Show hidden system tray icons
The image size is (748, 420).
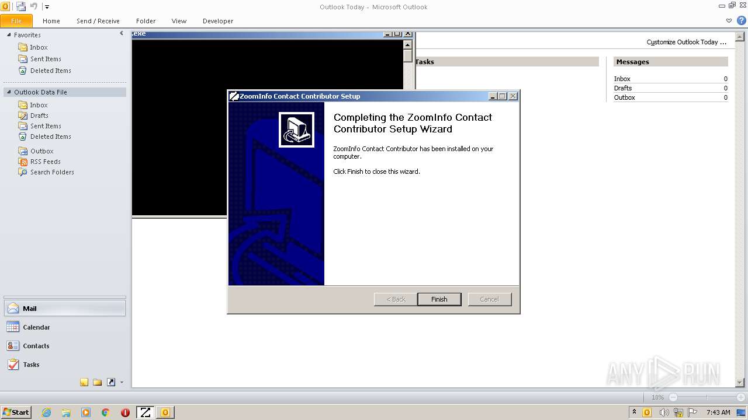[x=634, y=412]
